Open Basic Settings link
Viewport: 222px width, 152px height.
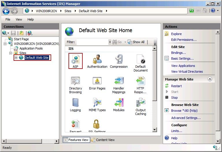coord(182,58)
